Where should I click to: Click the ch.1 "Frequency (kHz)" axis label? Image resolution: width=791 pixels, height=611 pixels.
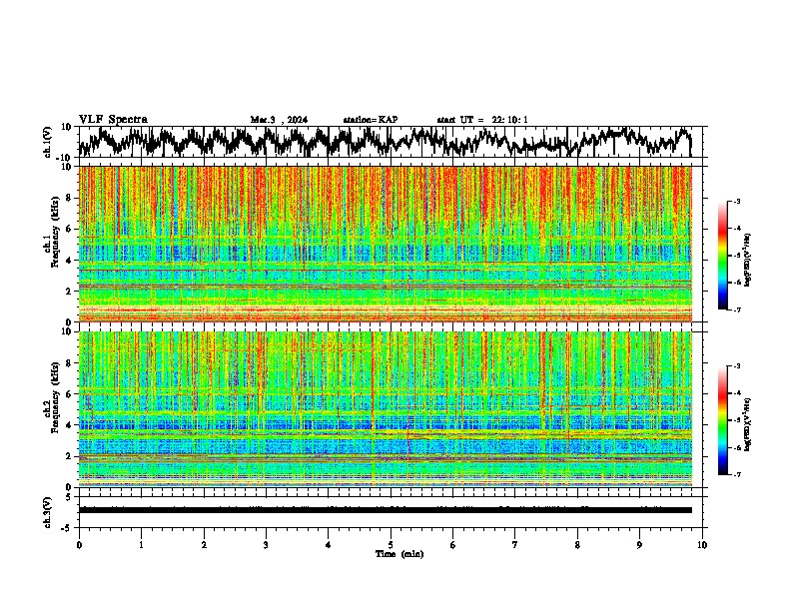(x=55, y=232)
